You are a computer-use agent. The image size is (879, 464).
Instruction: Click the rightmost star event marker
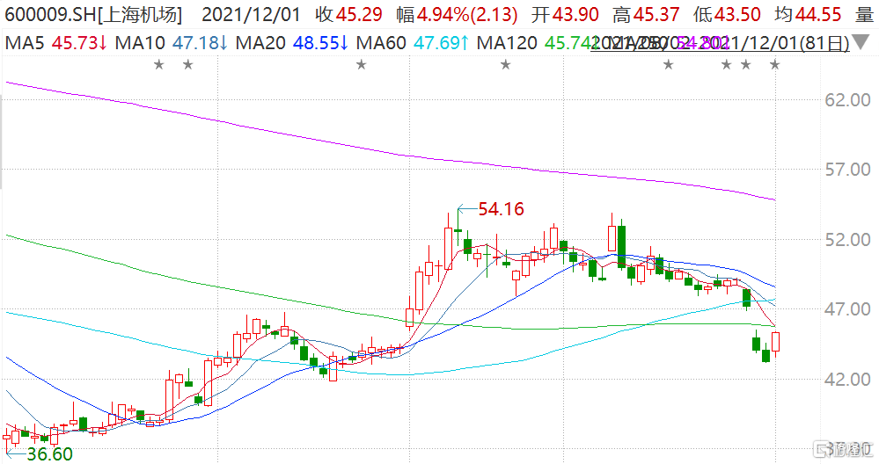point(774,65)
